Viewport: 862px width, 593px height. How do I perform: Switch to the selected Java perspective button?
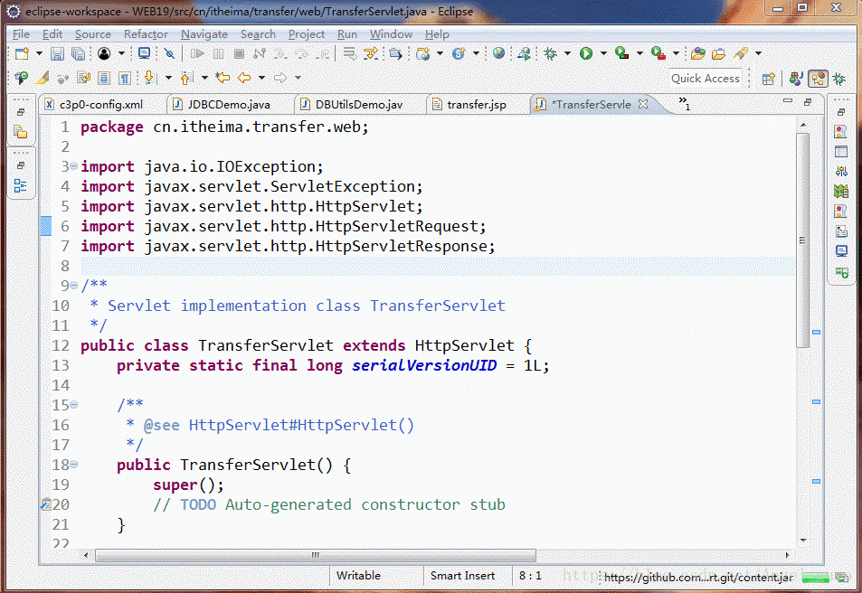point(818,79)
